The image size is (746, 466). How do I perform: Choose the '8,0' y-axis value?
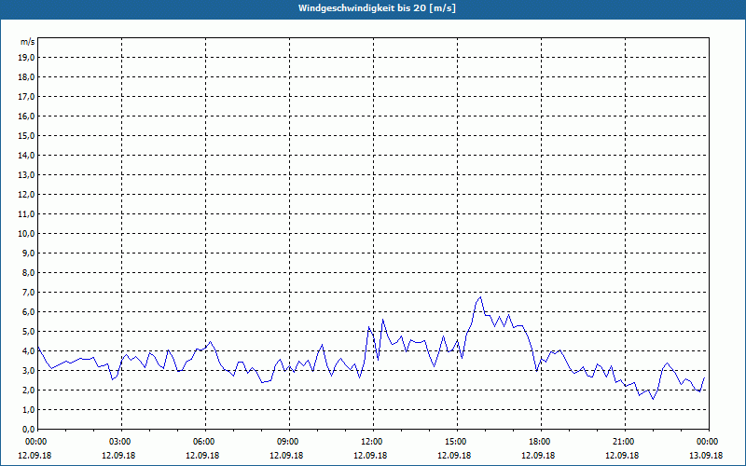(x=29, y=272)
